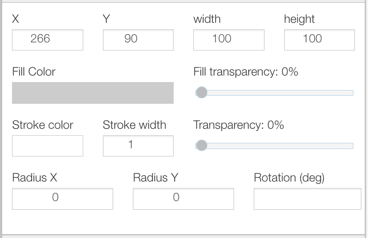Select the height input box
This screenshot has width=368, height=238.
point(319,40)
